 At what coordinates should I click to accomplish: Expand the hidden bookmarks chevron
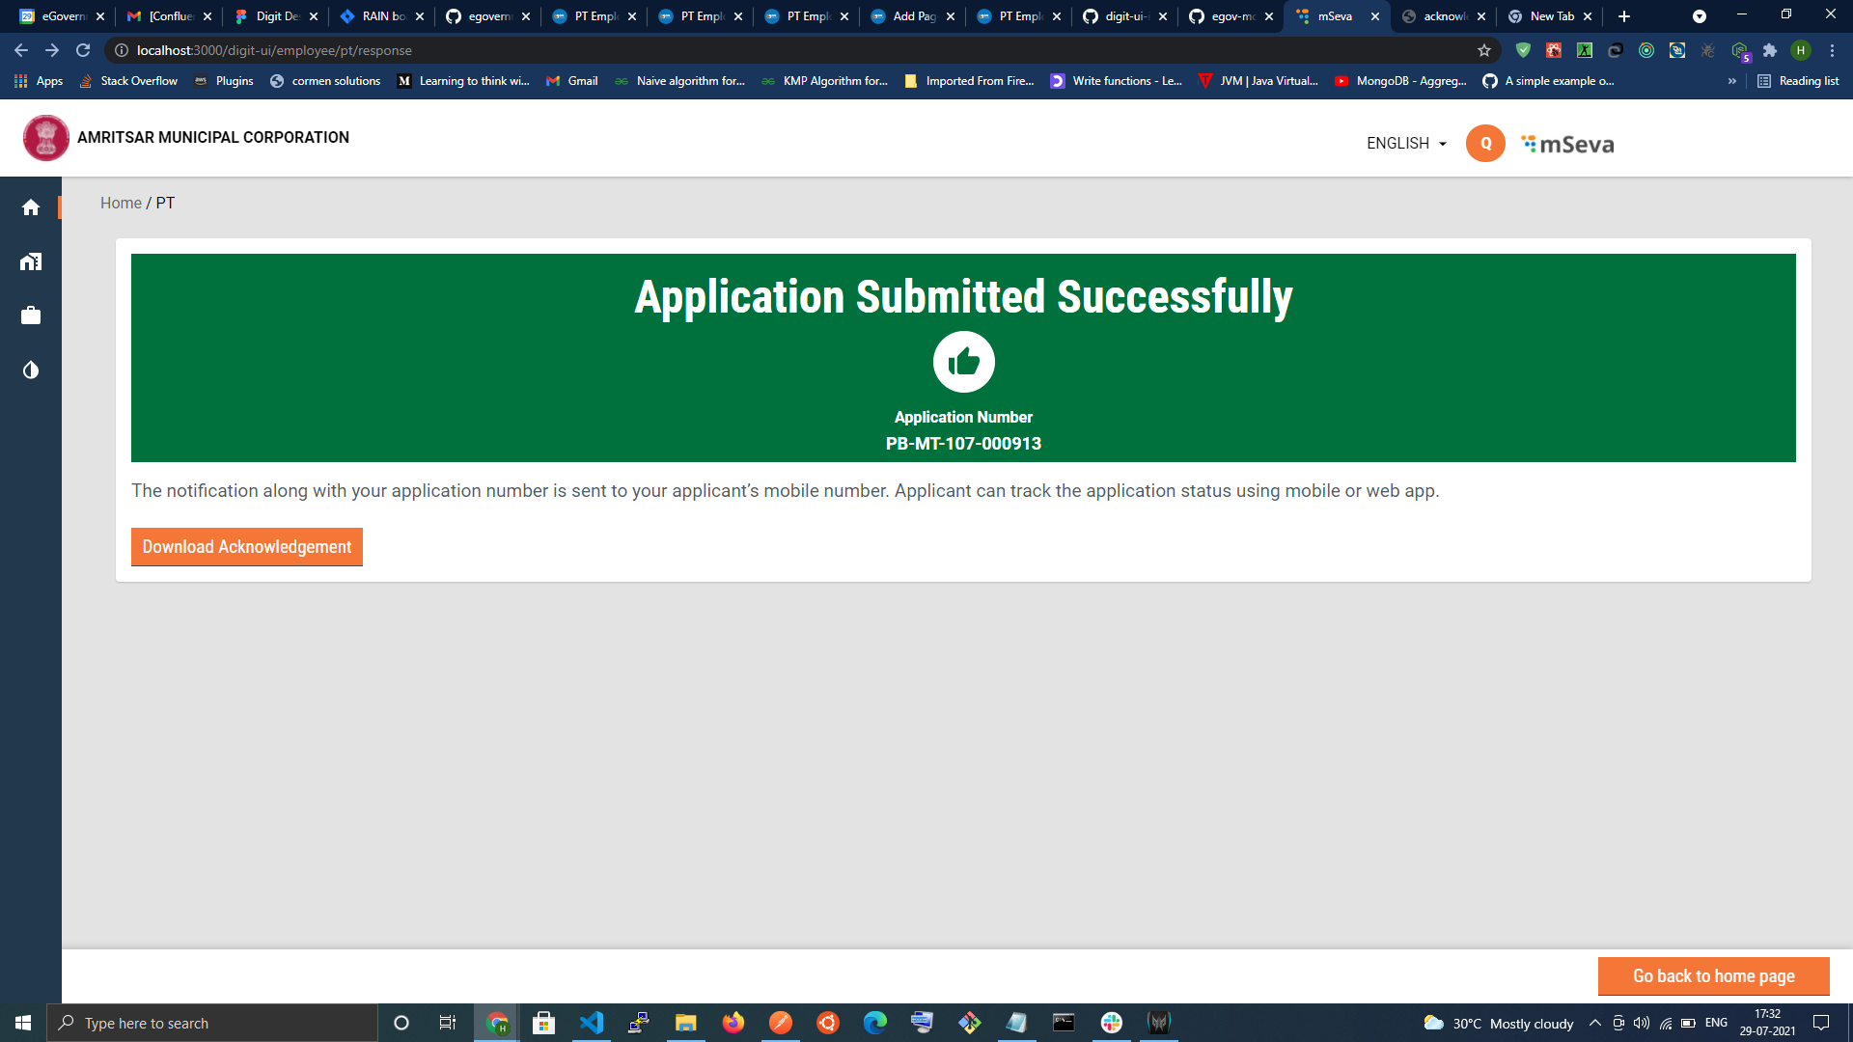pos(1732,81)
